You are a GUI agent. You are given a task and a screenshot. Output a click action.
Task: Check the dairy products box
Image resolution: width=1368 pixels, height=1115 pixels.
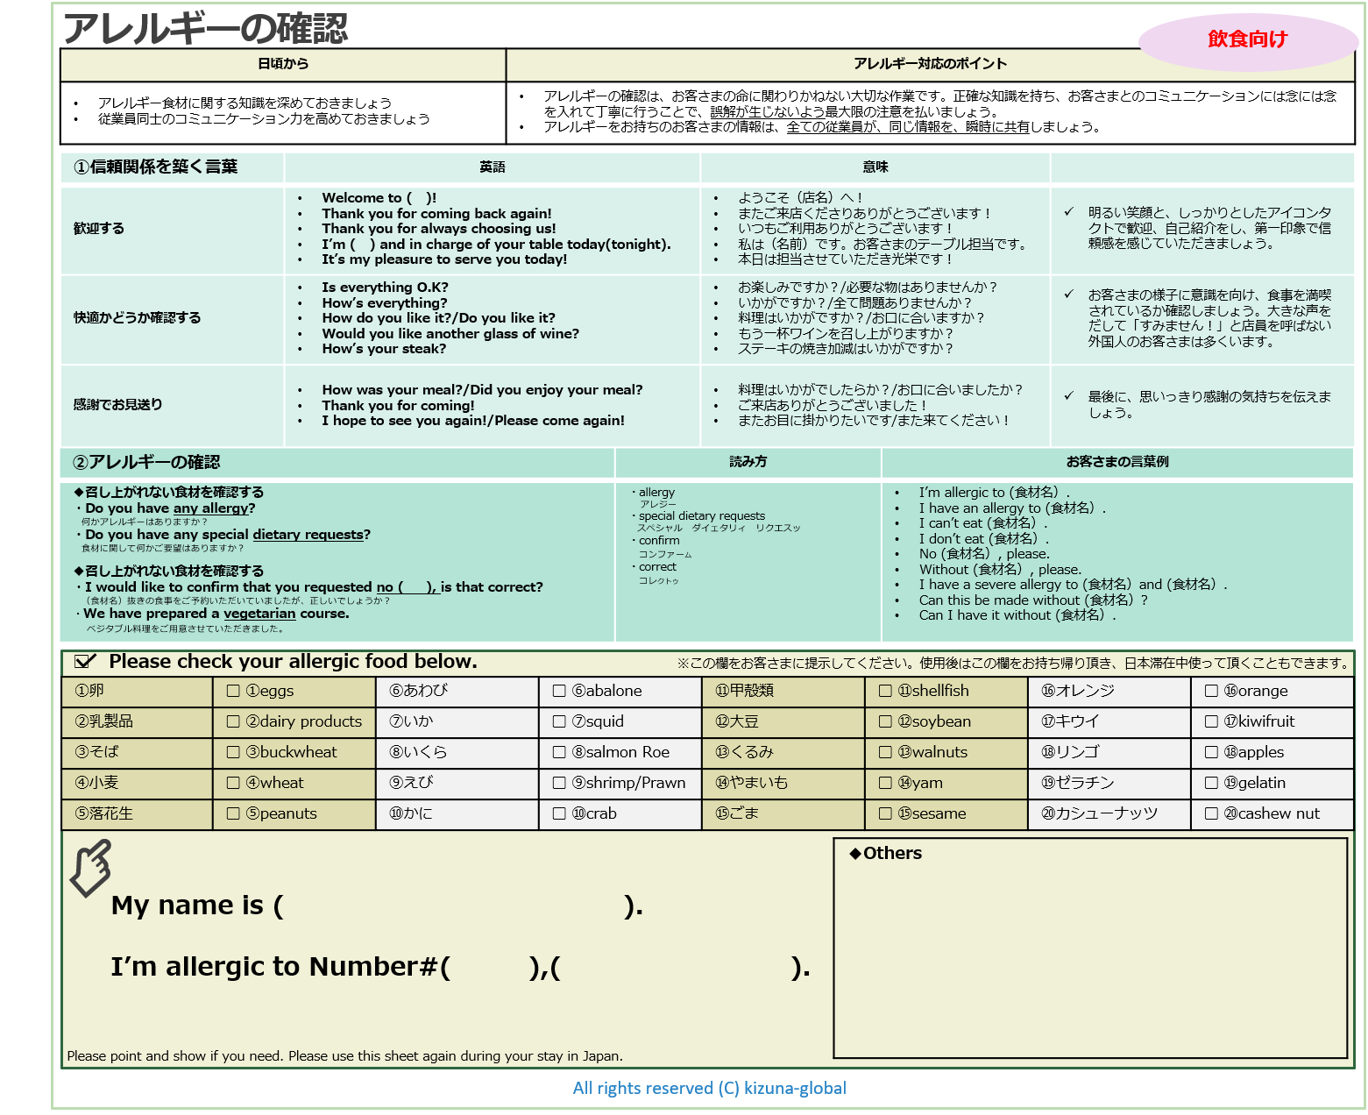[233, 721]
